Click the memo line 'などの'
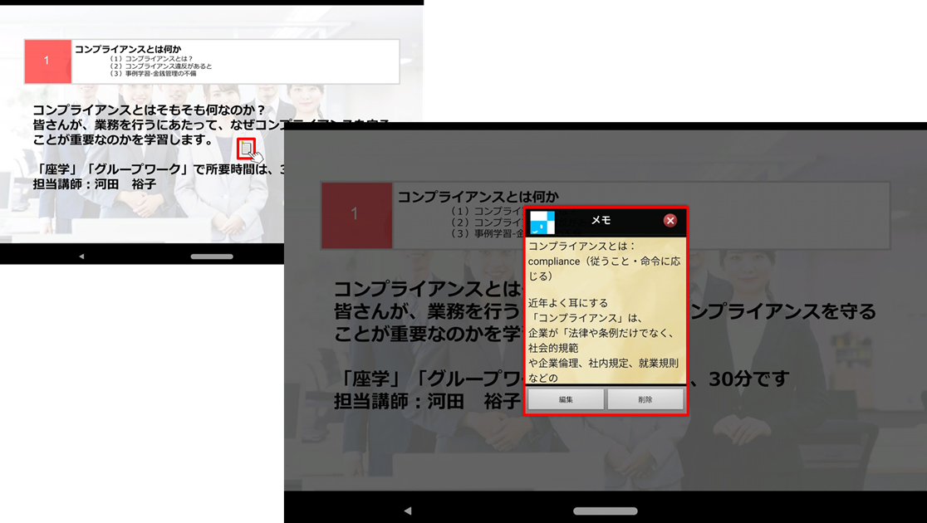927x523 pixels. click(x=543, y=378)
